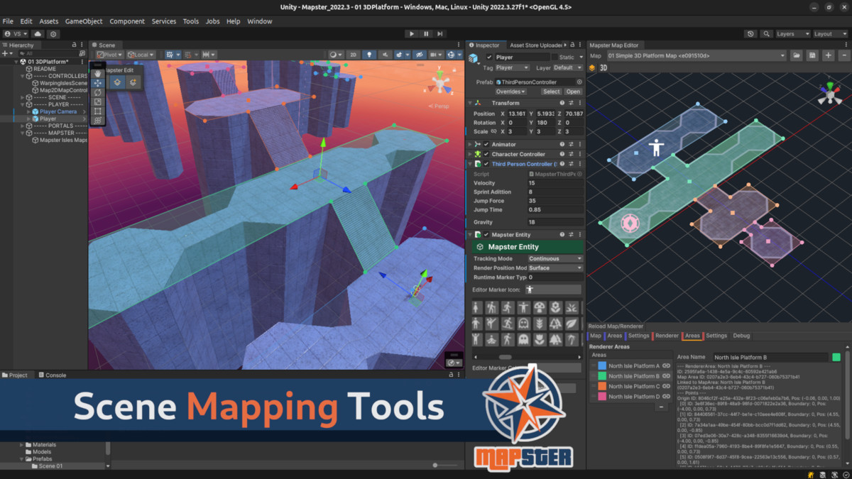The height and width of the screenshot is (479, 852).
Task: Toggle 2D view mode in Scene
Action: 352,55
